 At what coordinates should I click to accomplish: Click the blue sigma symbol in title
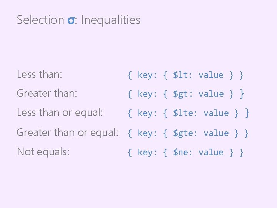pyautogui.click(x=71, y=20)
